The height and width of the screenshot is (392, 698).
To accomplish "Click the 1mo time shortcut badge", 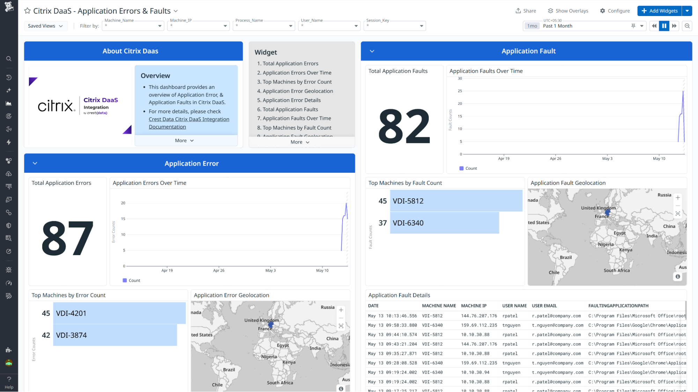I will (x=532, y=26).
